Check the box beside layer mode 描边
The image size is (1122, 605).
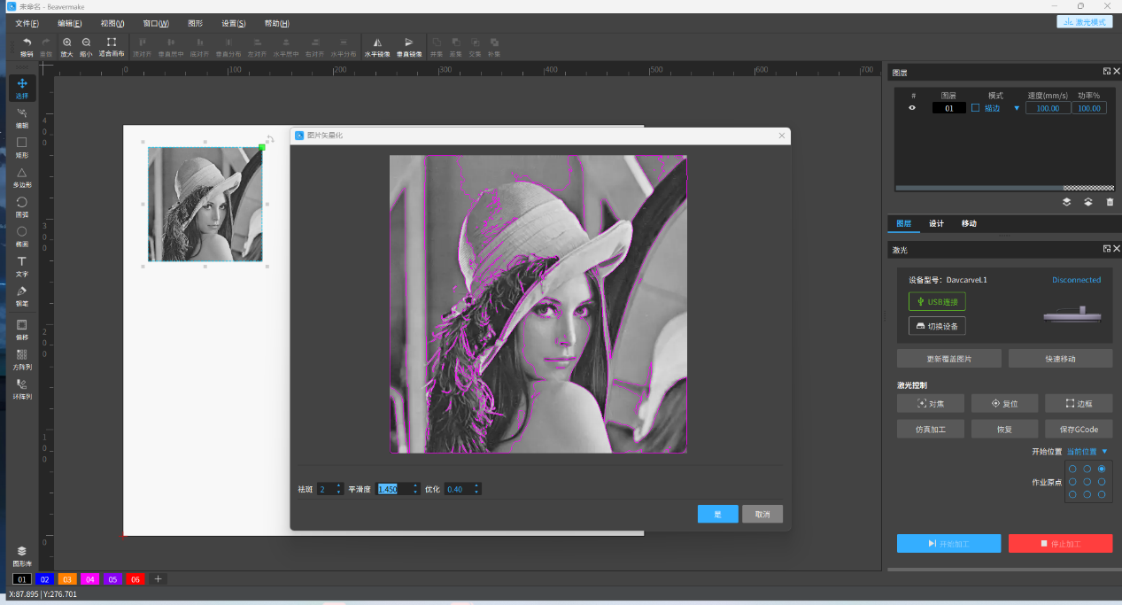976,108
